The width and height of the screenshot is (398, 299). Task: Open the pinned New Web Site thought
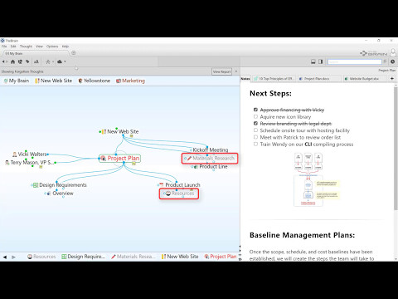53,81
